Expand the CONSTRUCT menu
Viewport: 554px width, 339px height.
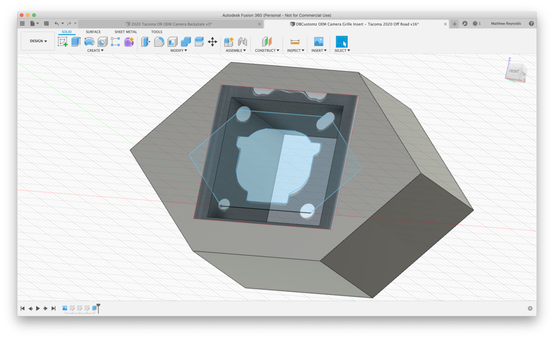pyautogui.click(x=267, y=51)
